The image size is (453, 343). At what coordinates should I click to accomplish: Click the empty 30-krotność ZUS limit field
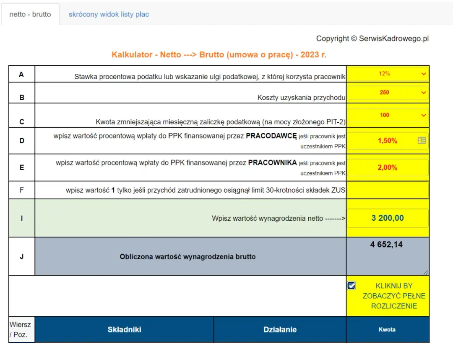click(387, 190)
